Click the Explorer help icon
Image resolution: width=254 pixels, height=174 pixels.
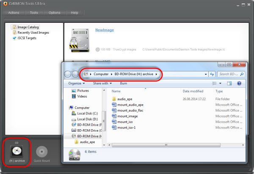click(239, 83)
